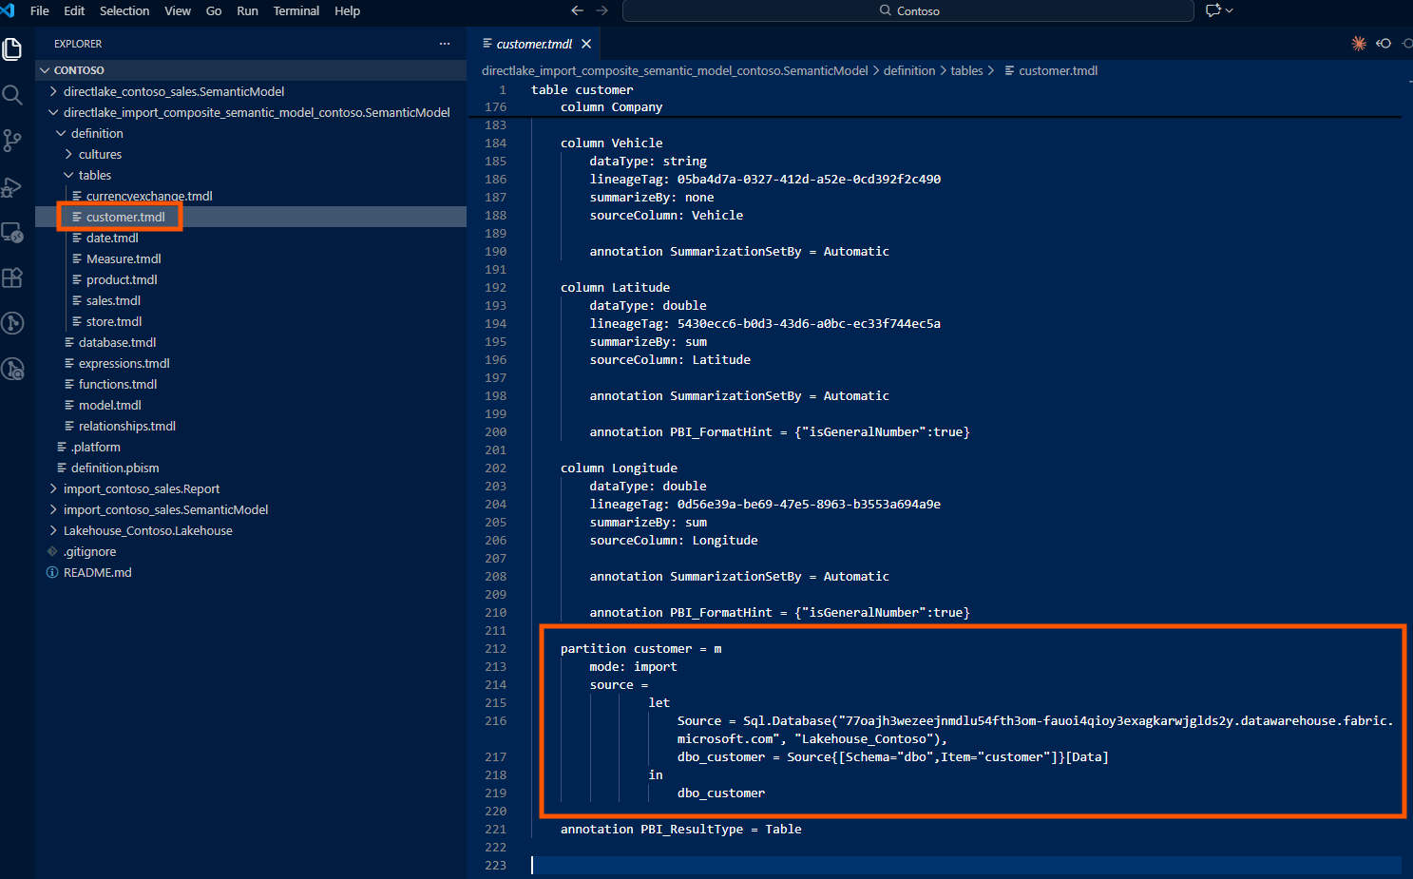Expand Lakehouse_Contoso.Lakehouse folder

click(x=251, y=530)
